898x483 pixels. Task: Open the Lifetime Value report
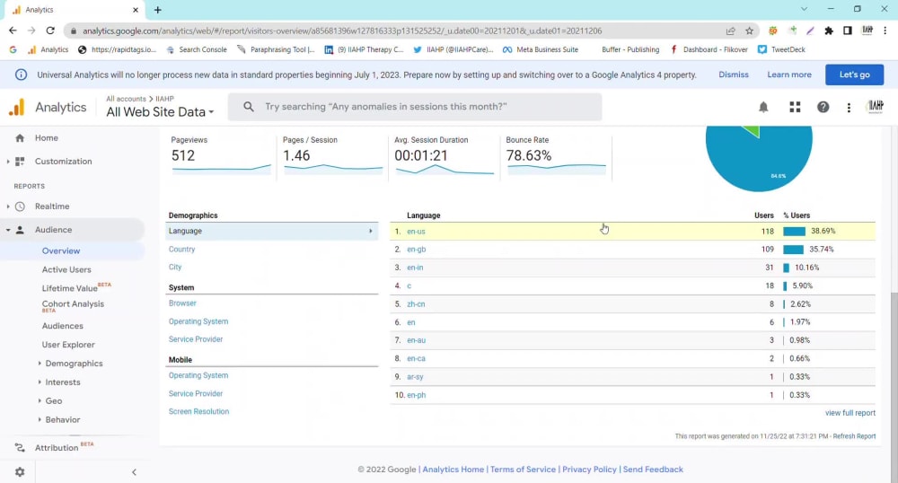pos(69,288)
